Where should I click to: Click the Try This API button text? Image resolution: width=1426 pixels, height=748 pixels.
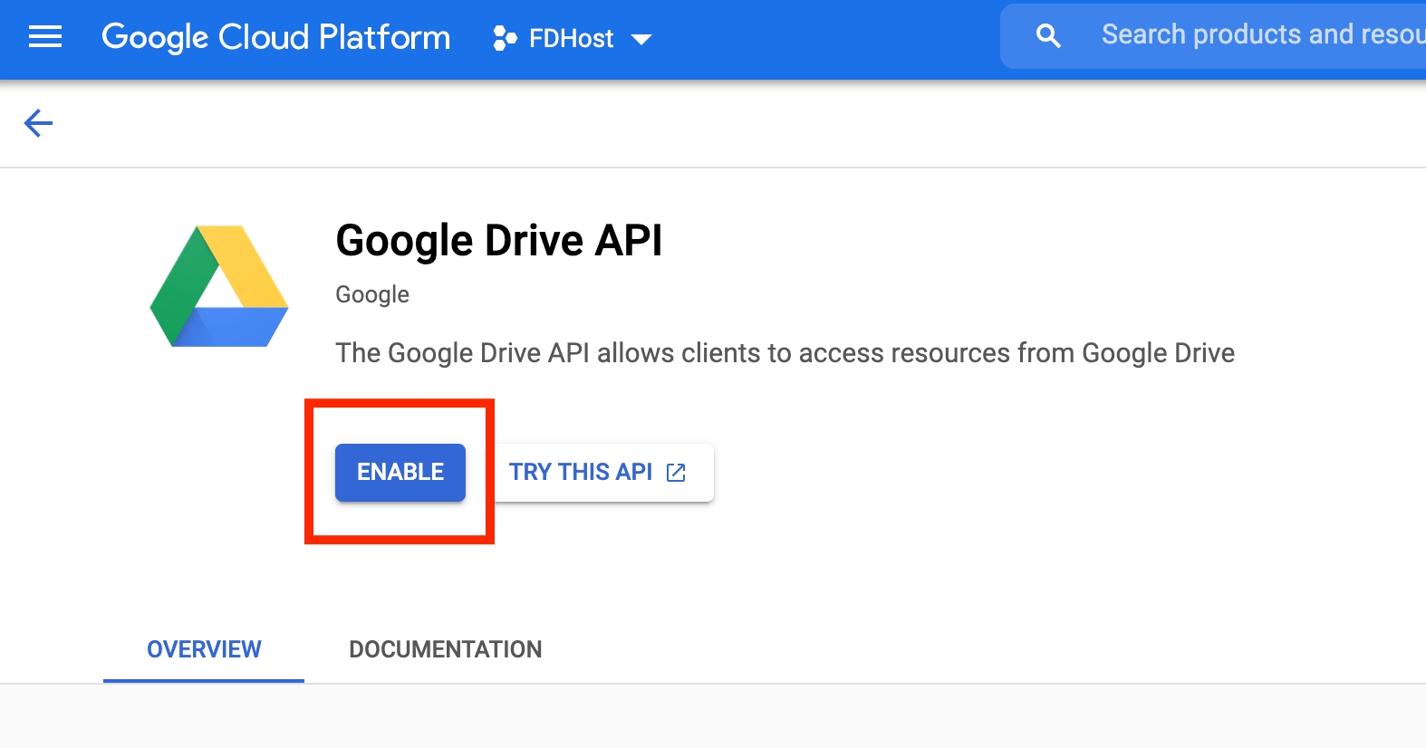(x=580, y=472)
